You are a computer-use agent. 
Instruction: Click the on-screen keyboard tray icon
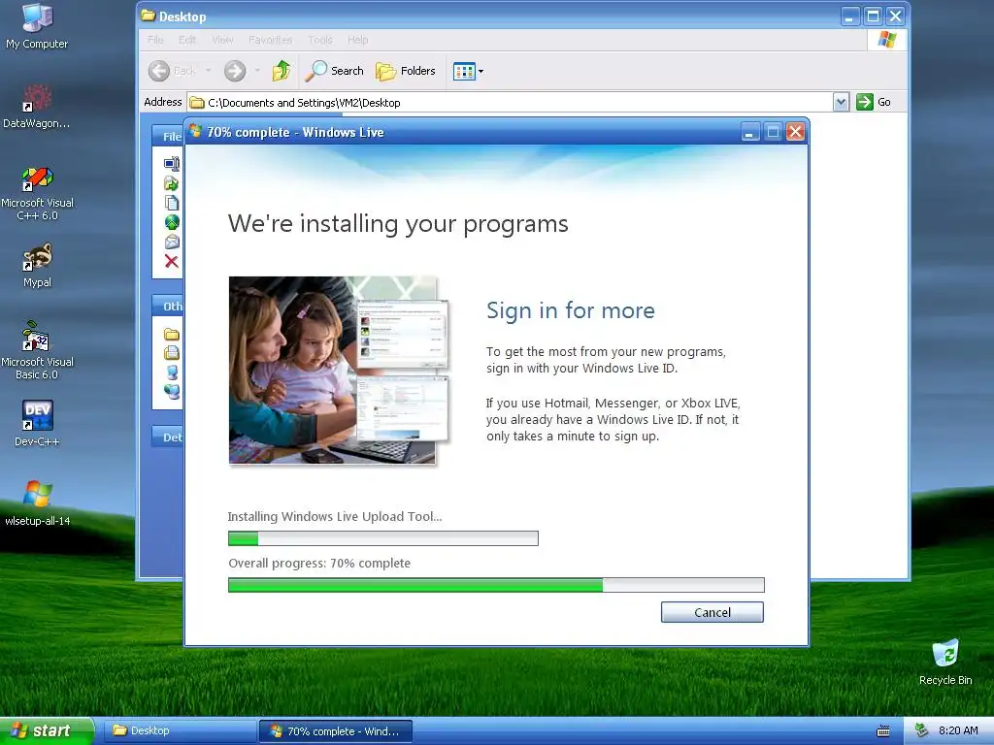(883, 731)
